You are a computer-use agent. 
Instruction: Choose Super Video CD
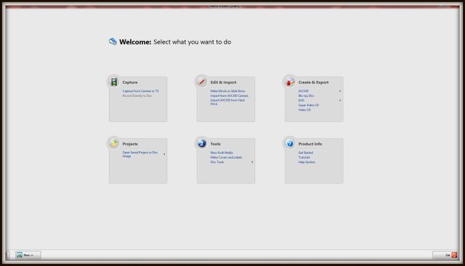pos(308,105)
